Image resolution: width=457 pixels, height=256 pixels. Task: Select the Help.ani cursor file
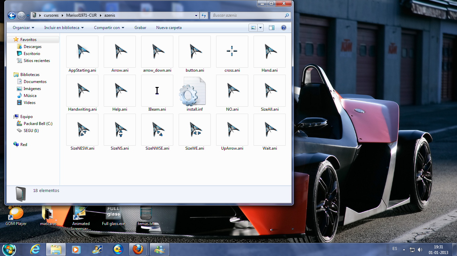click(x=120, y=93)
